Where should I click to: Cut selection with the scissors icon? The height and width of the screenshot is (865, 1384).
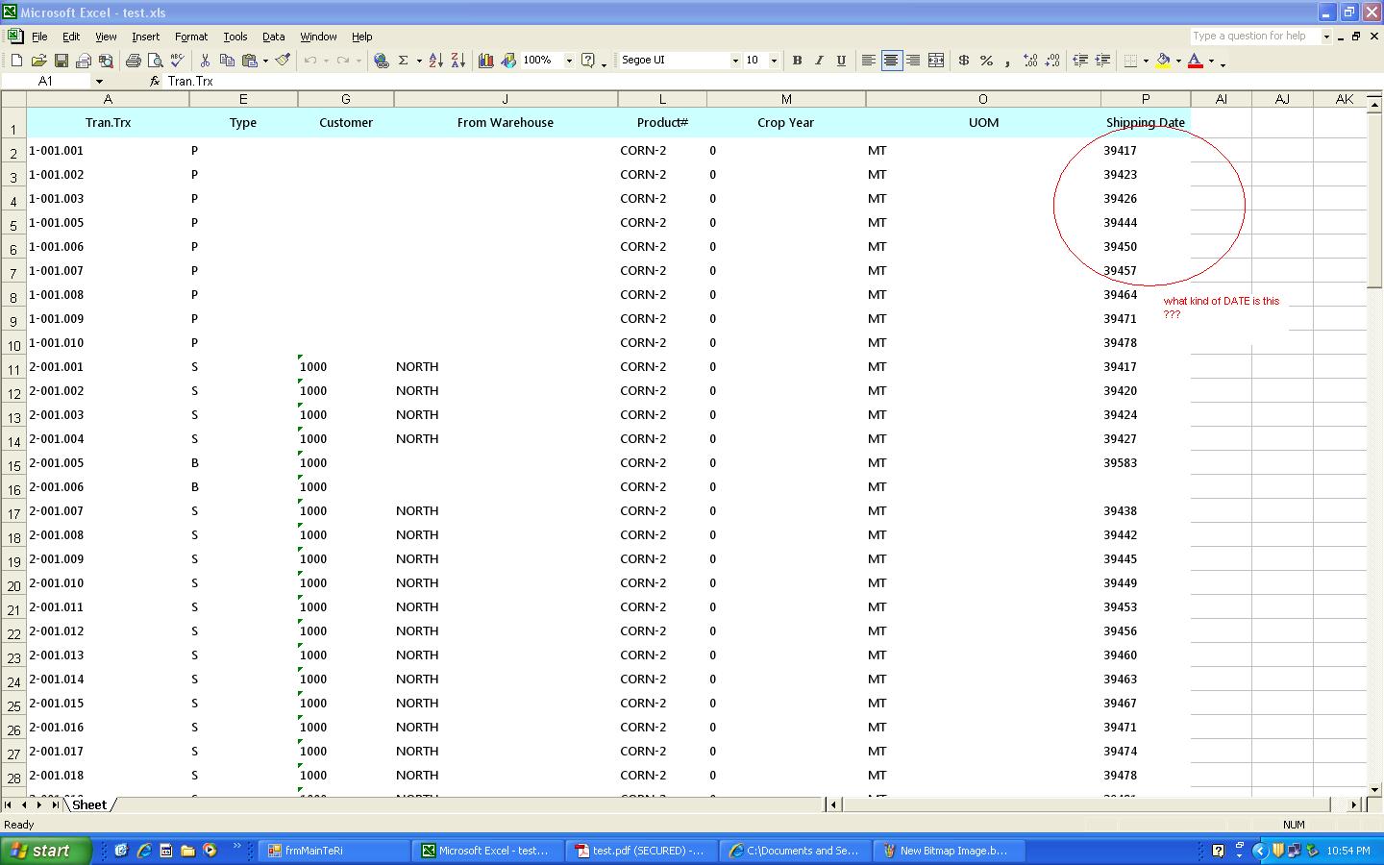[x=205, y=61]
